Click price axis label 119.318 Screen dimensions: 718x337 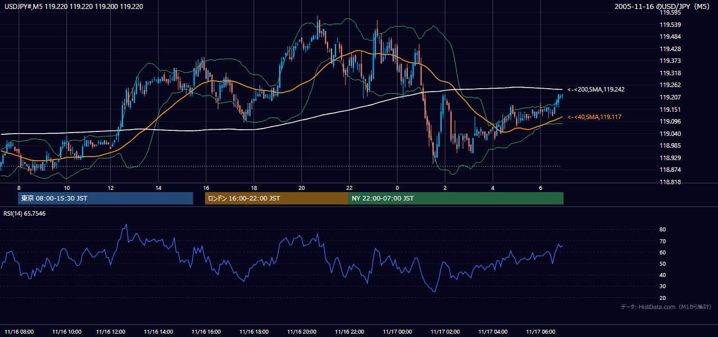670,73
